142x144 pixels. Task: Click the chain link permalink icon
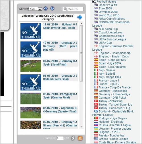point(73,138)
